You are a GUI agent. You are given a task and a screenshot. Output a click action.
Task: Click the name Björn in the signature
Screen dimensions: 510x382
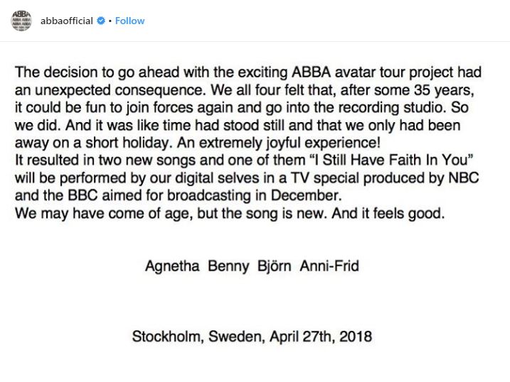tap(274, 266)
